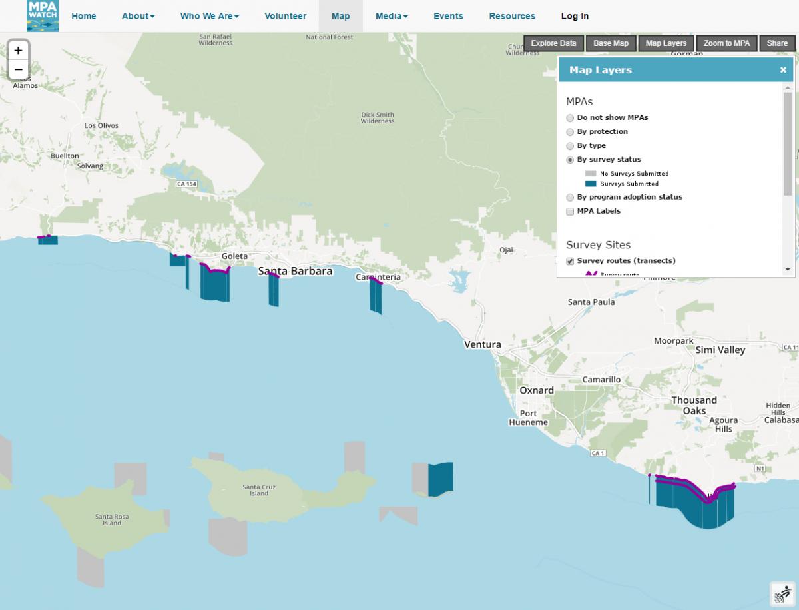Click the "Santa Barbara" map label
This screenshot has height=610, width=799.
pyautogui.click(x=295, y=271)
